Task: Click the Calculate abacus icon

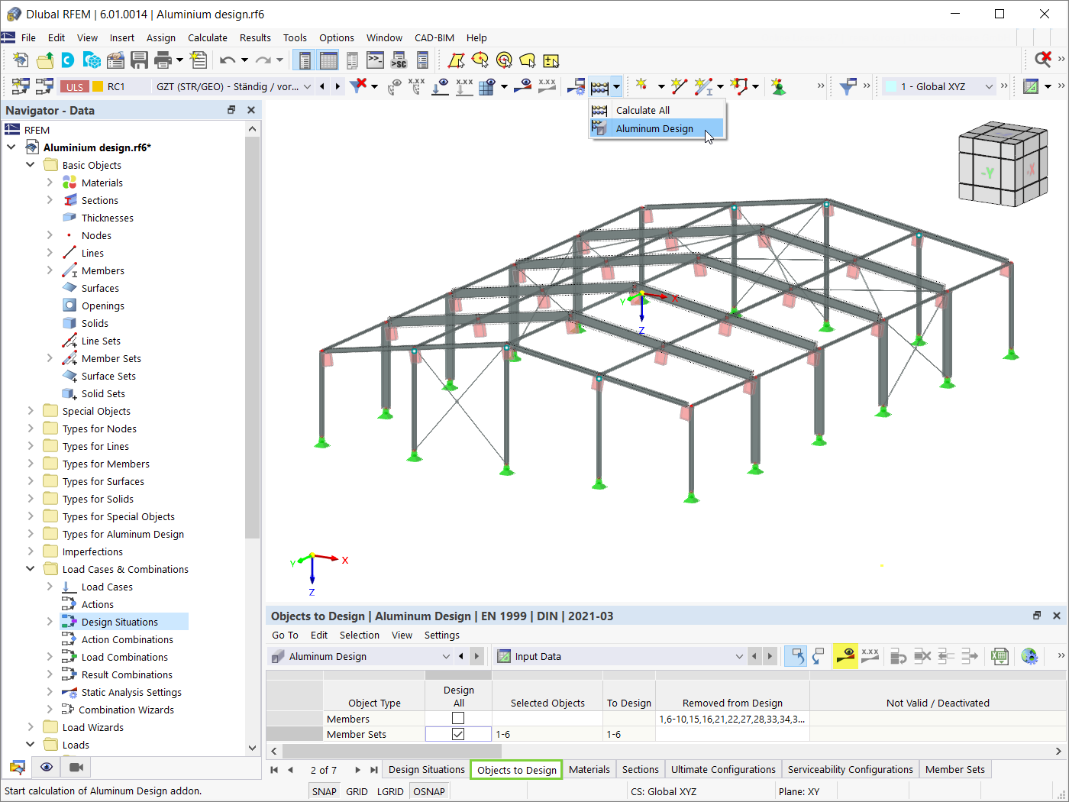Action: click(x=600, y=86)
